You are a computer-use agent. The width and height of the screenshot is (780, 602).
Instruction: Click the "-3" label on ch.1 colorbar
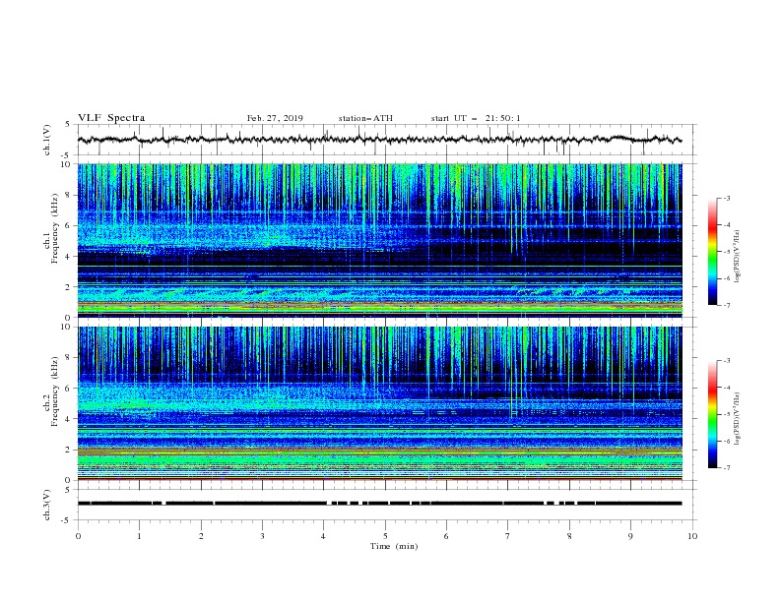point(727,198)
